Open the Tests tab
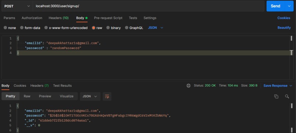 (133, 18)
